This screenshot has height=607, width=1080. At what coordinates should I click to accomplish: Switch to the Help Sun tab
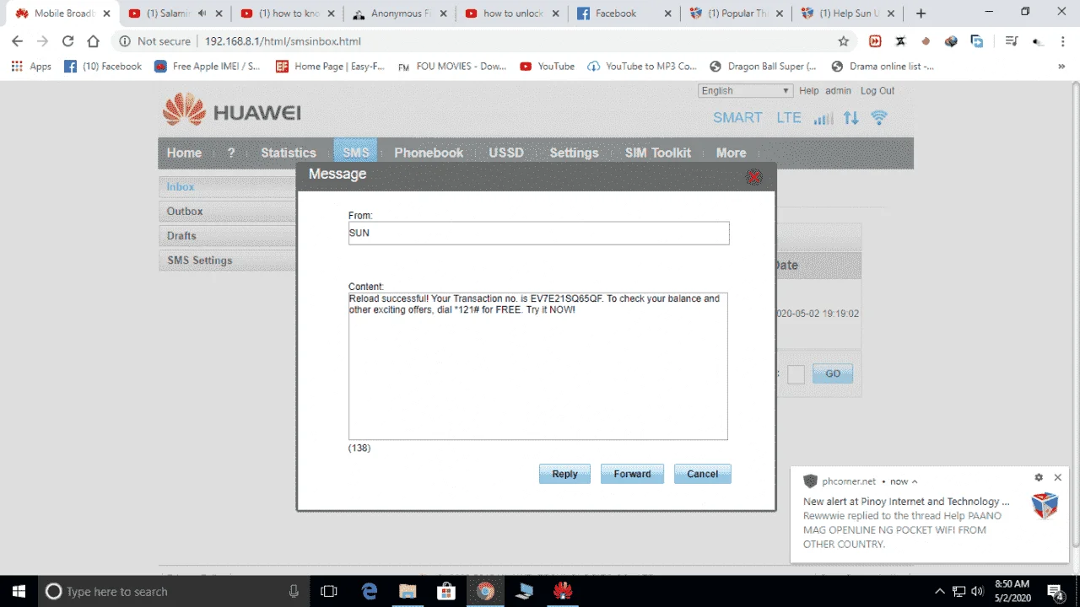tap(846, 13)
